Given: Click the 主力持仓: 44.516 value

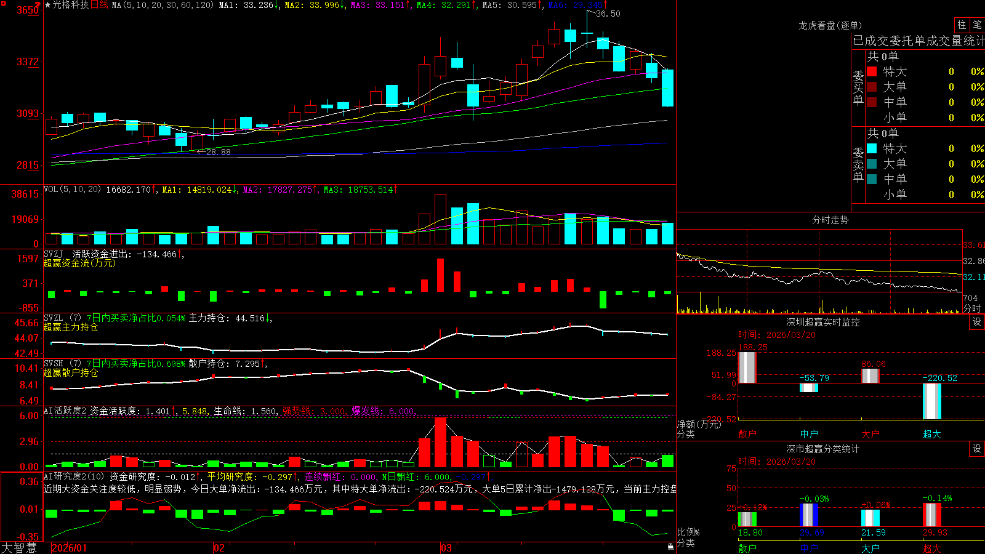Looking at the screenshot, I should click(230, 318).
